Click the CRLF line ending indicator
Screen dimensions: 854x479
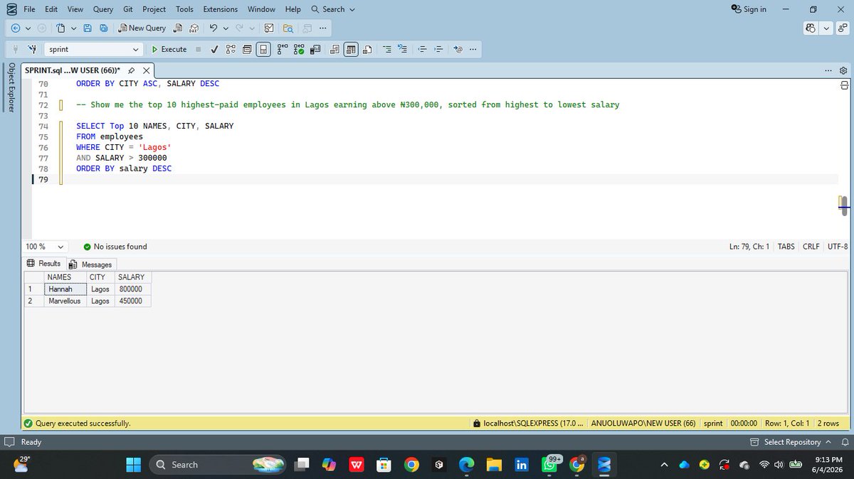811,247
